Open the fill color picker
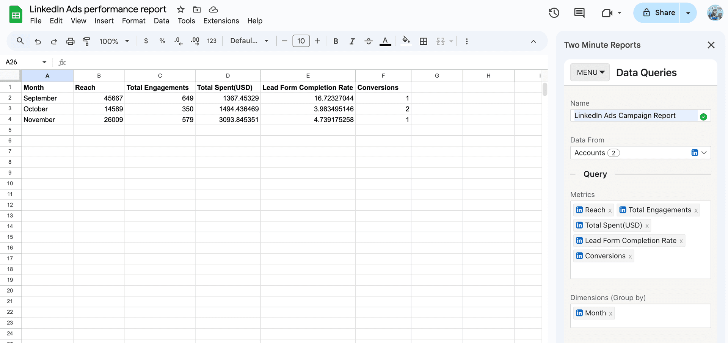 point(406,41)
